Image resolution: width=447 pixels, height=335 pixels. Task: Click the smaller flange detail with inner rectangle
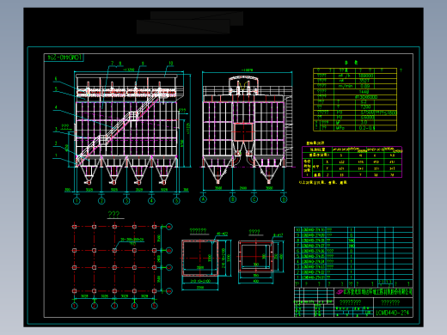[255, 257]
